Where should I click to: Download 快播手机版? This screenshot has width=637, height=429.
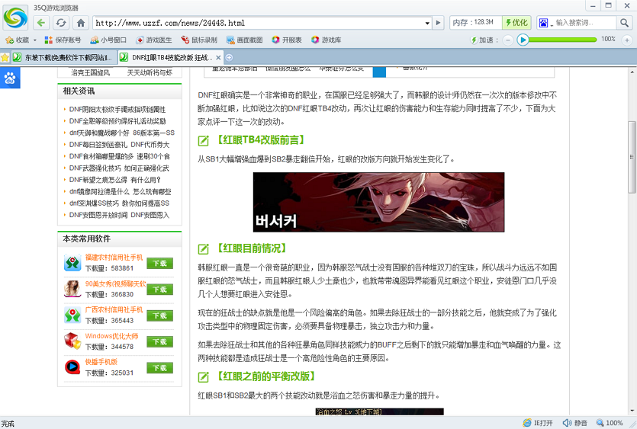[159, 368]
